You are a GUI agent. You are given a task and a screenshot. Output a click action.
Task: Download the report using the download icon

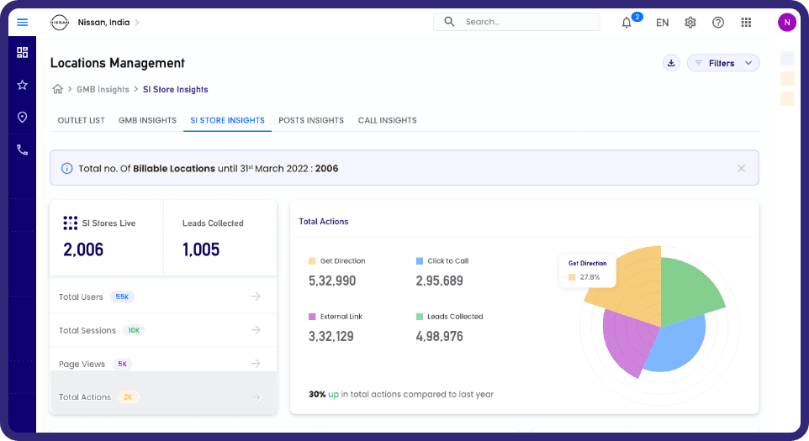click(671, 63)
